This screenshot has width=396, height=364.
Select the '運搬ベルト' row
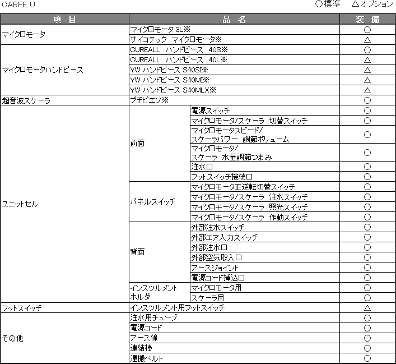234,358
